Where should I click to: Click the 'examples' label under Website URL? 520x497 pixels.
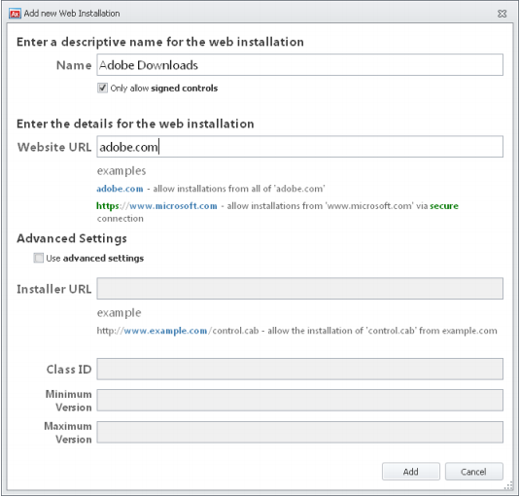pos(121,171)
